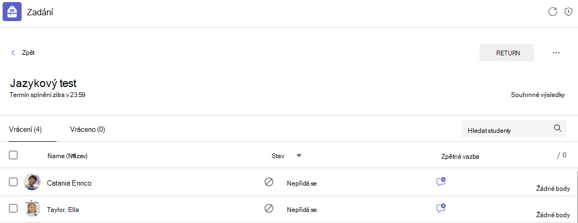Screen dimensions: 578x223
Task: Open Souhrnné výsledky link
Action: (x=538, y=95)
